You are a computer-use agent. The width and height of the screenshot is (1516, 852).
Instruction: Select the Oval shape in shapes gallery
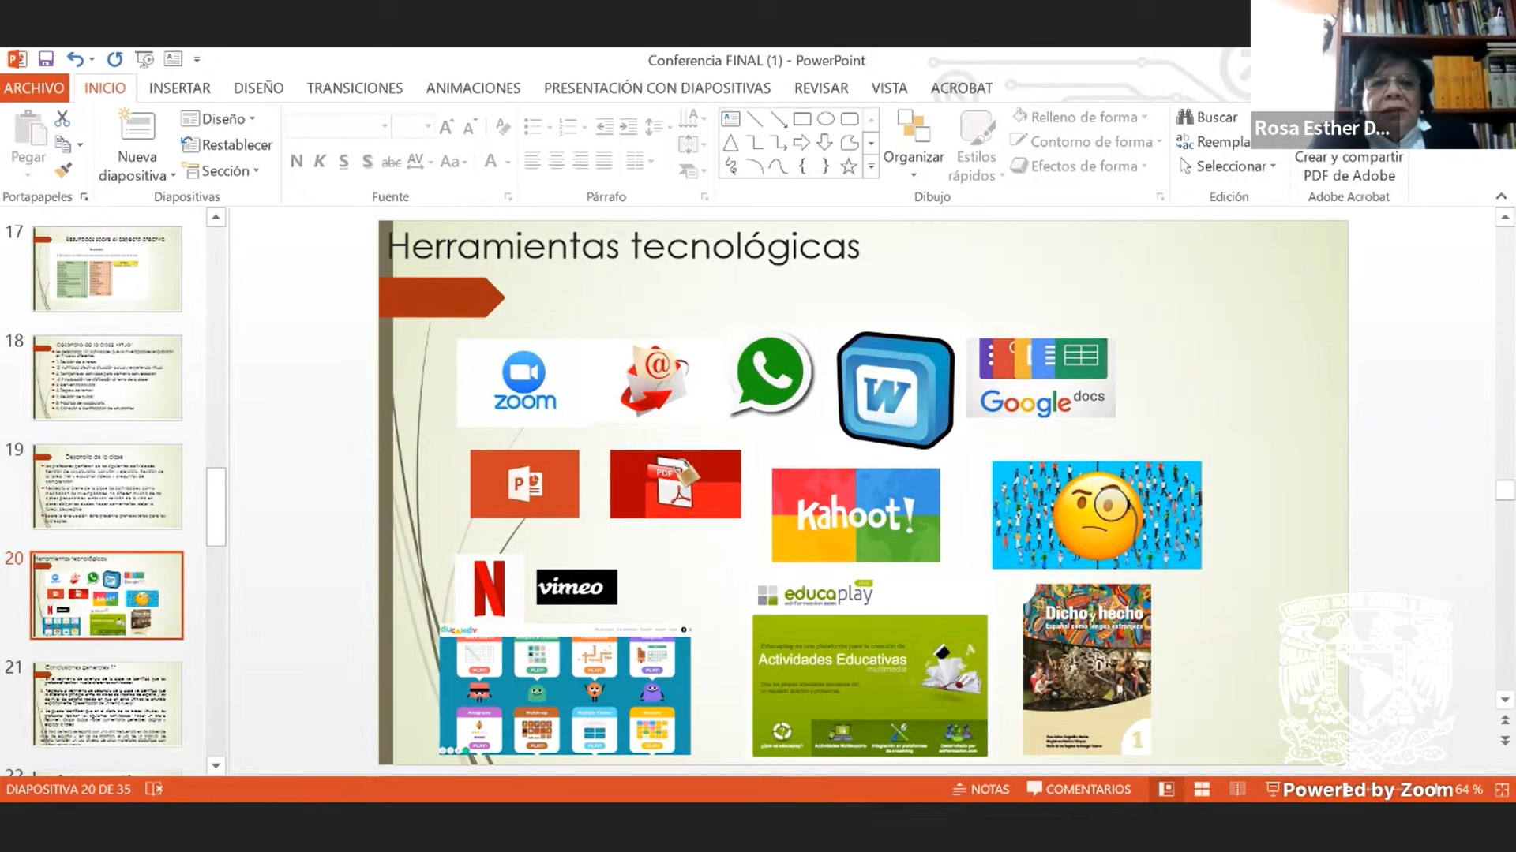pos(826,119)
